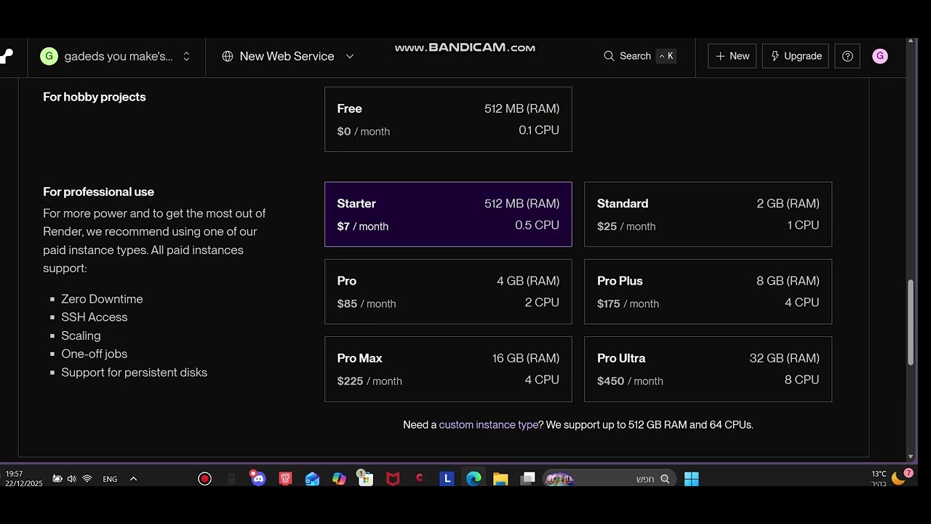Choose the Pro $85 instance type
The image size is (931, 524).
[448, 291]
